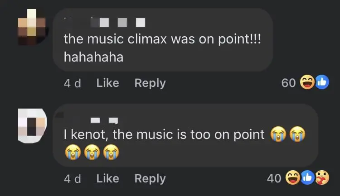Click the laughing reaction icon on second comment
The height and width of the screenshot is (196, 340).
tap(292, 178)
